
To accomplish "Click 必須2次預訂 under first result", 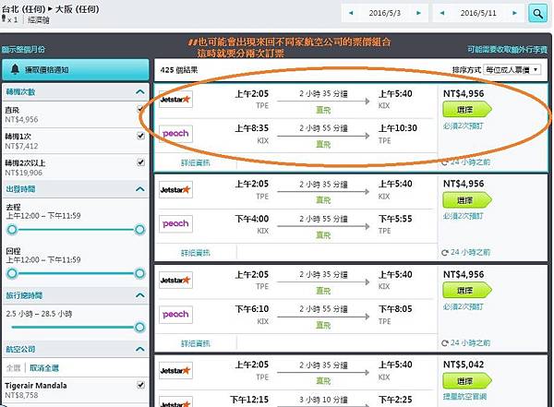I will click(464, 126).
